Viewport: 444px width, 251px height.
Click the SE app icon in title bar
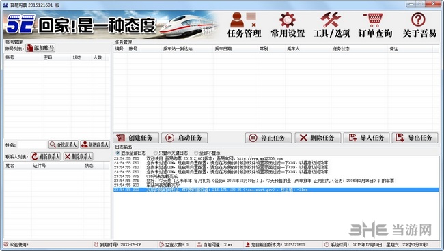(5, 5)
